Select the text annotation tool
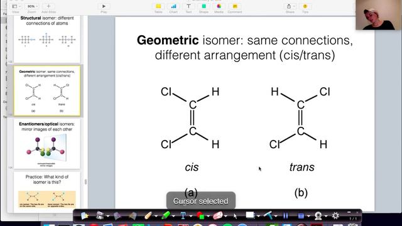The height and width of the screenshot is (226, 402). point(183,216)
